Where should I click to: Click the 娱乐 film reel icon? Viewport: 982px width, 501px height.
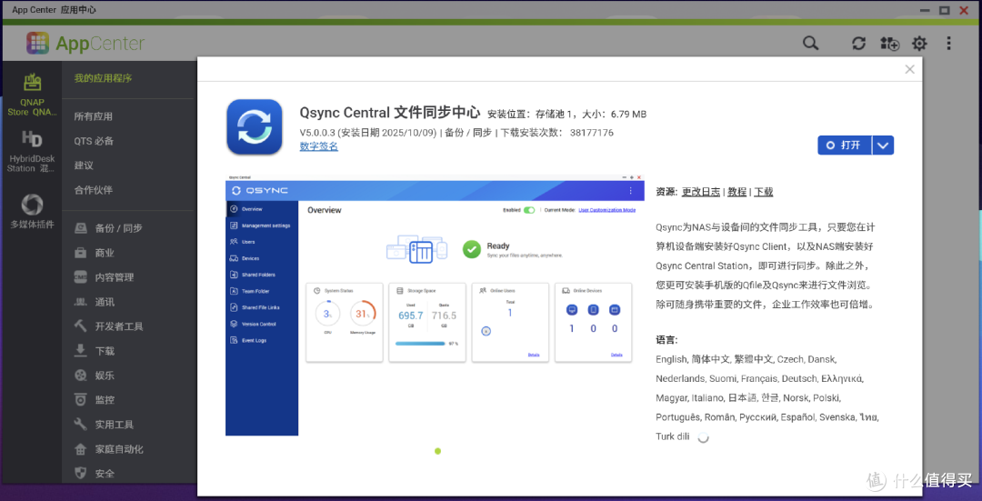click(81, 376)
